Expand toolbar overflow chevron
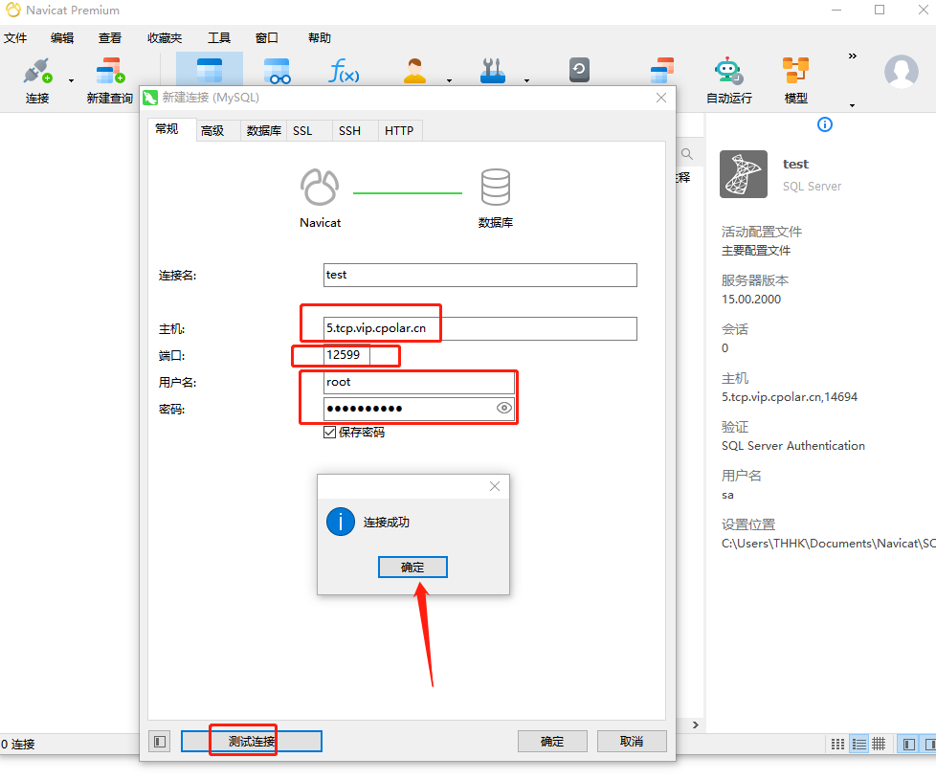The height and width of the screenshot is (780, 936). [853, 56]
